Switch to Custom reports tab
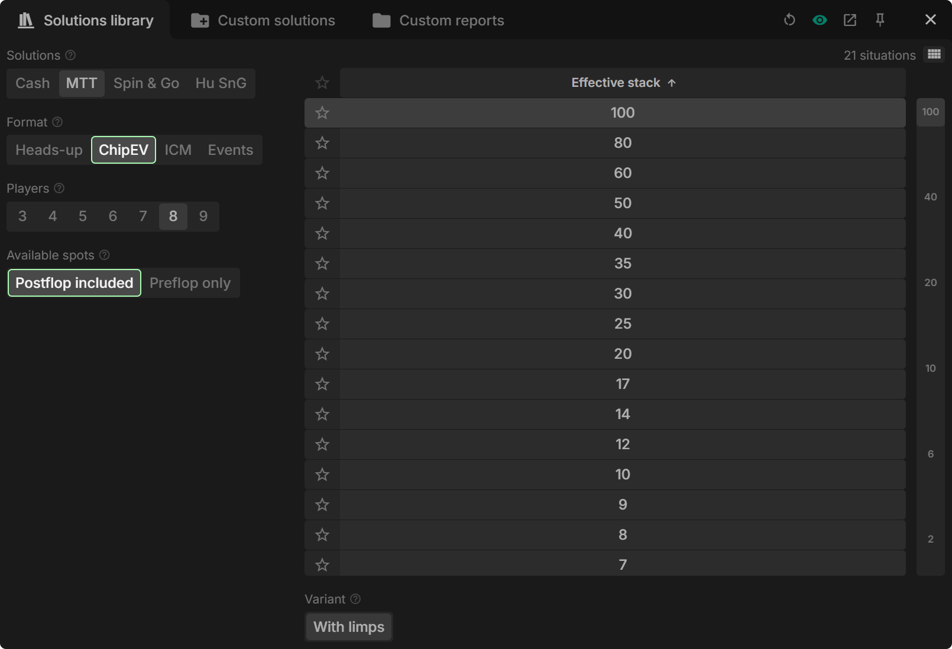Viewport: 952px width, 649px height. [x=438, y=20]
